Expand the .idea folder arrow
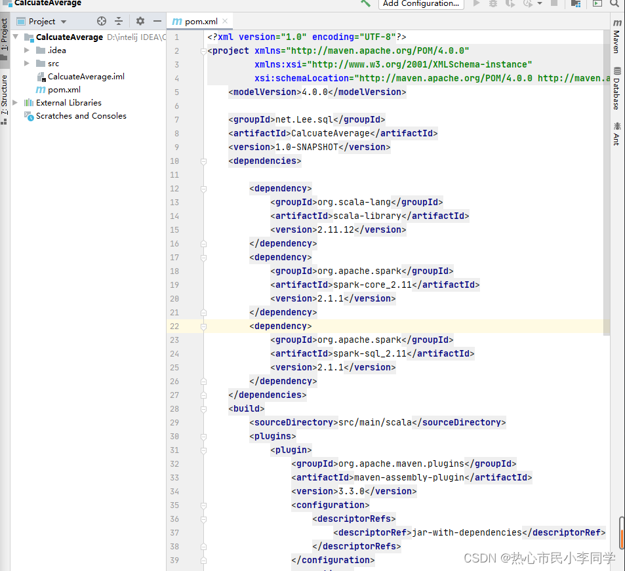This screenshot has height=571, width=625. 27,50
